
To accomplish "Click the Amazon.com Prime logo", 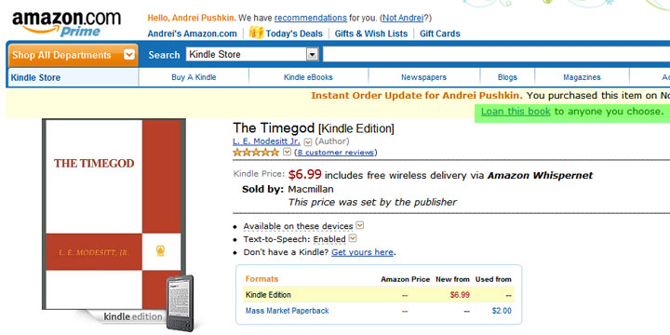I will point(66,24).
